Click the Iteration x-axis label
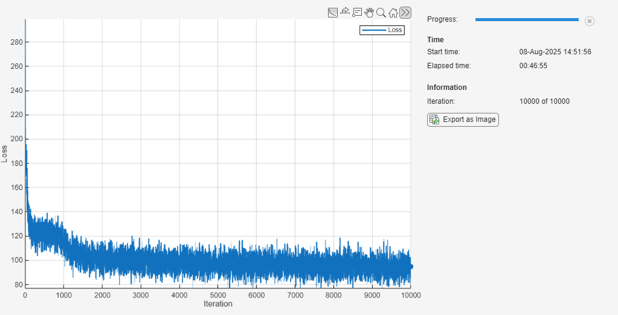Image resolution: width=618 pixels, height=315 pixels. (x=218, y=304)
